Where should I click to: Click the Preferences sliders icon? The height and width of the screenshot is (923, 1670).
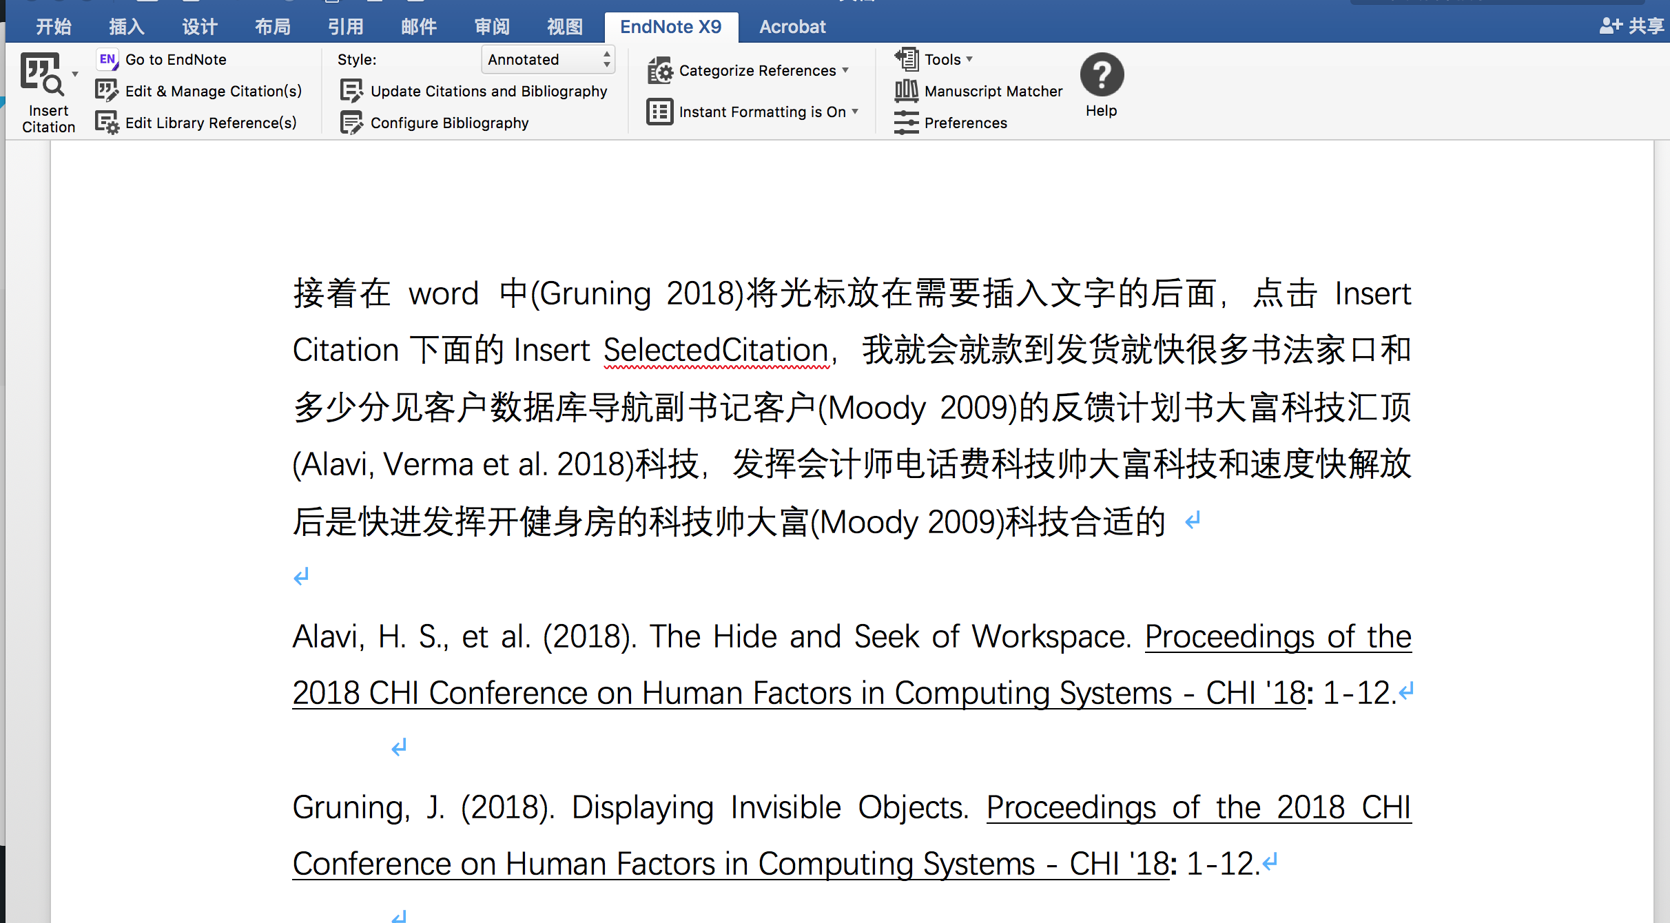906,123
